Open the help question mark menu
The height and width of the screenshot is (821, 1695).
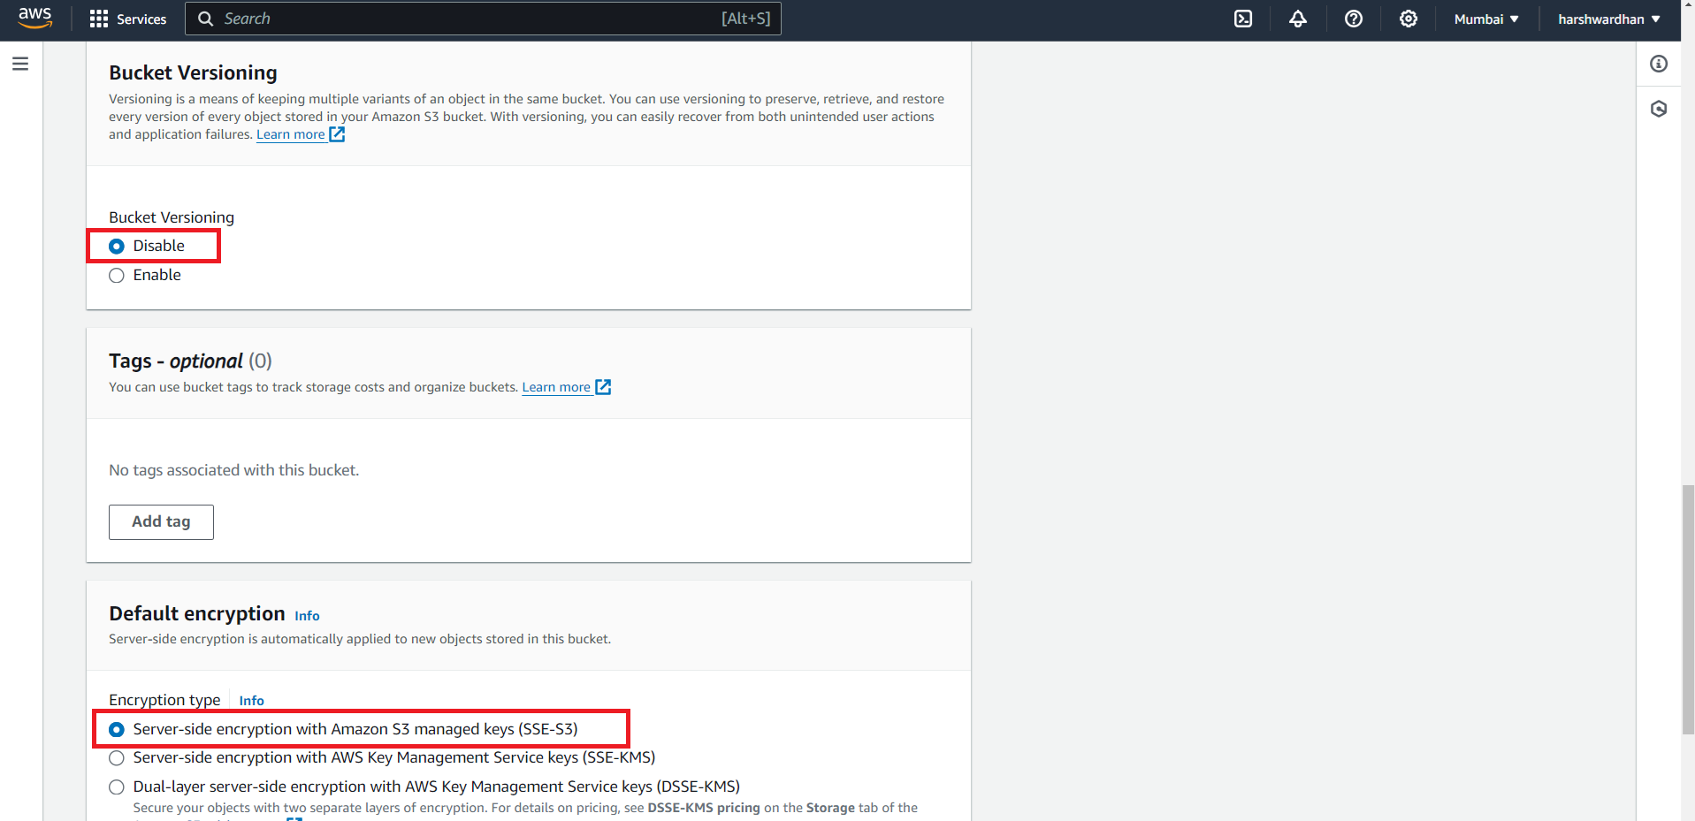point(1354,19)
